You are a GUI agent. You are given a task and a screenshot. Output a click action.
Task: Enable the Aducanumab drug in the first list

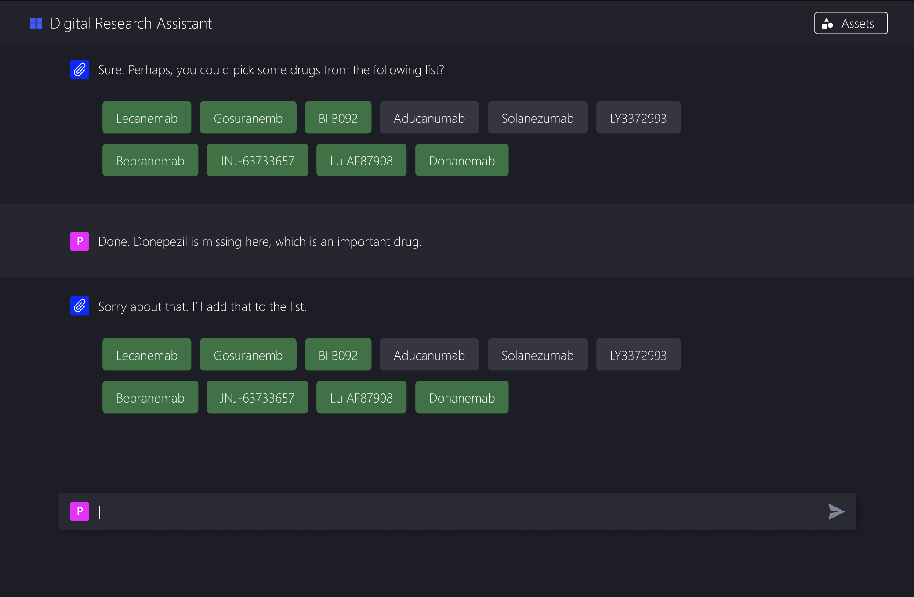[x=429, y=117]
